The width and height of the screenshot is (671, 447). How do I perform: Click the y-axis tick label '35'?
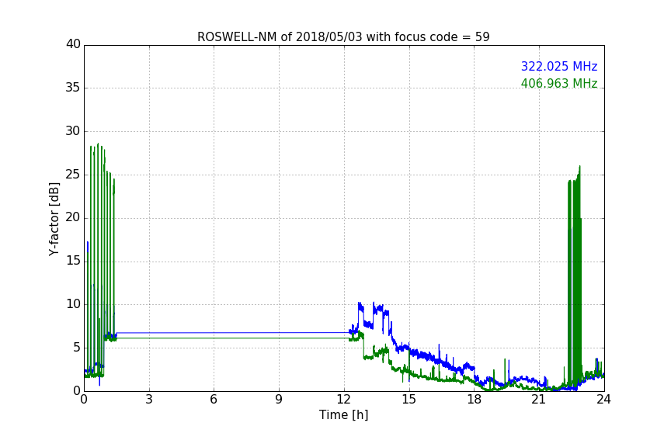pyautogui.click(x=73, y=88)
